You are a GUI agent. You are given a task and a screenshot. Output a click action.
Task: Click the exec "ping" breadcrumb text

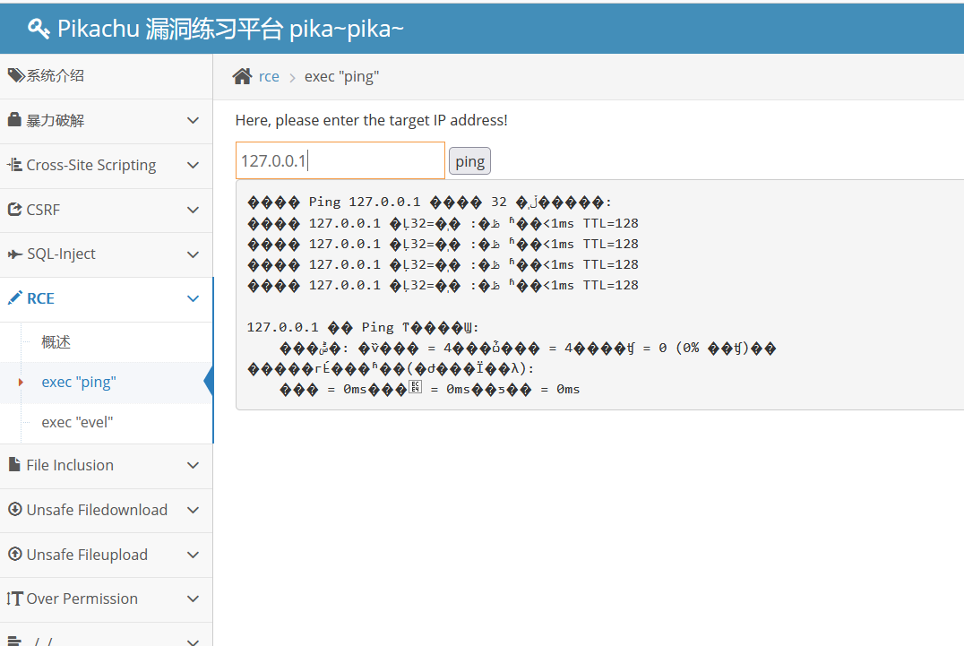tap(342, 76)
